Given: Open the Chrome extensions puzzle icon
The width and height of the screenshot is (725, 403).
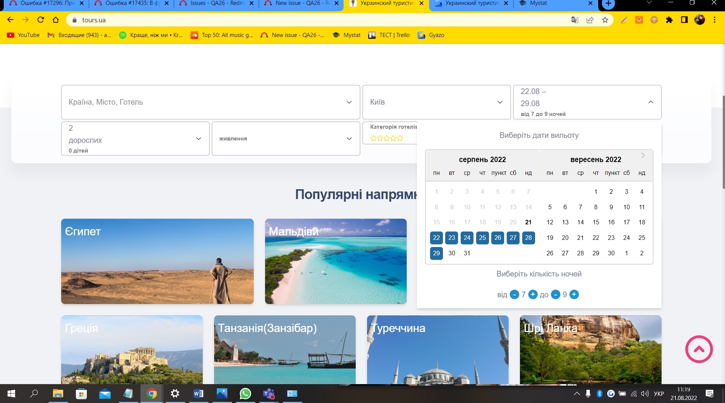Looking at the screenshot, I should tap(669, 20).
